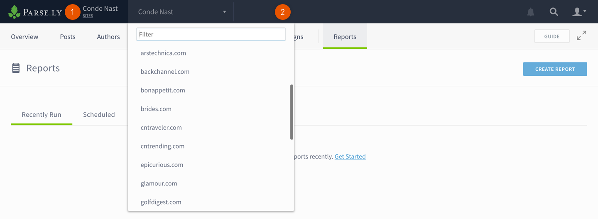
Task: Open the search magnifier icon
Action: point(554,12)
